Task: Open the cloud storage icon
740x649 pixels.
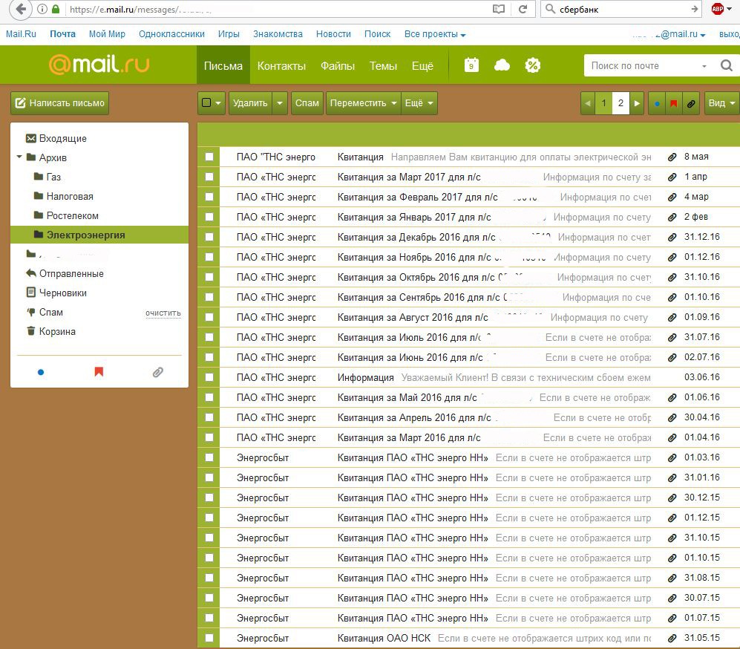Action: (x=502, y=65)
